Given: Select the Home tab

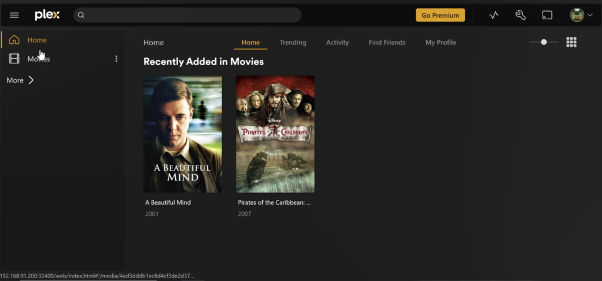Looking at the screenshot, I should pyautogui.click(x=250, y=43).
